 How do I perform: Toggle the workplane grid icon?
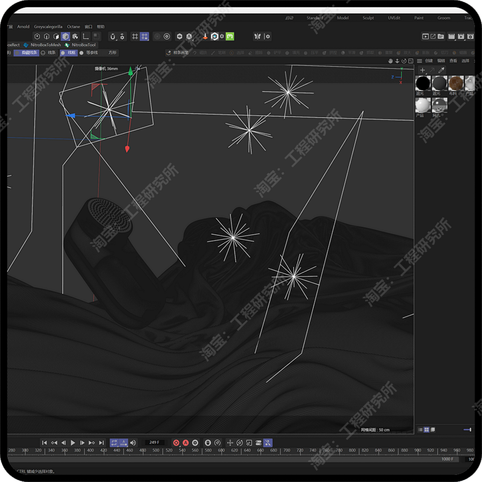[x=134, y=37]
